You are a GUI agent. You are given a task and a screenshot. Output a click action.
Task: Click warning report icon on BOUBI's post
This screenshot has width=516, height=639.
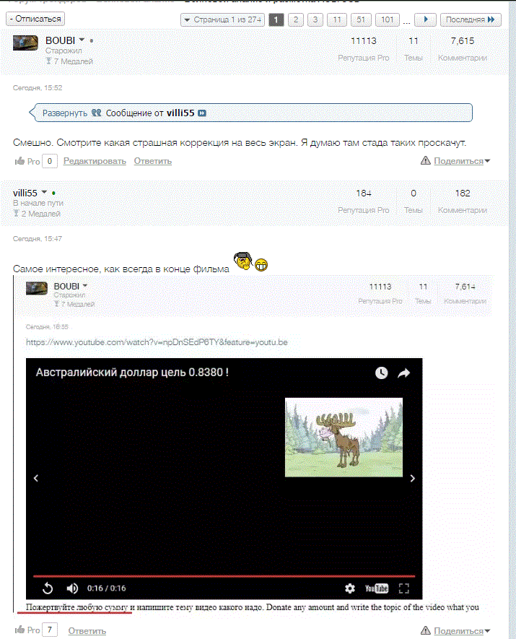point(425,160)
